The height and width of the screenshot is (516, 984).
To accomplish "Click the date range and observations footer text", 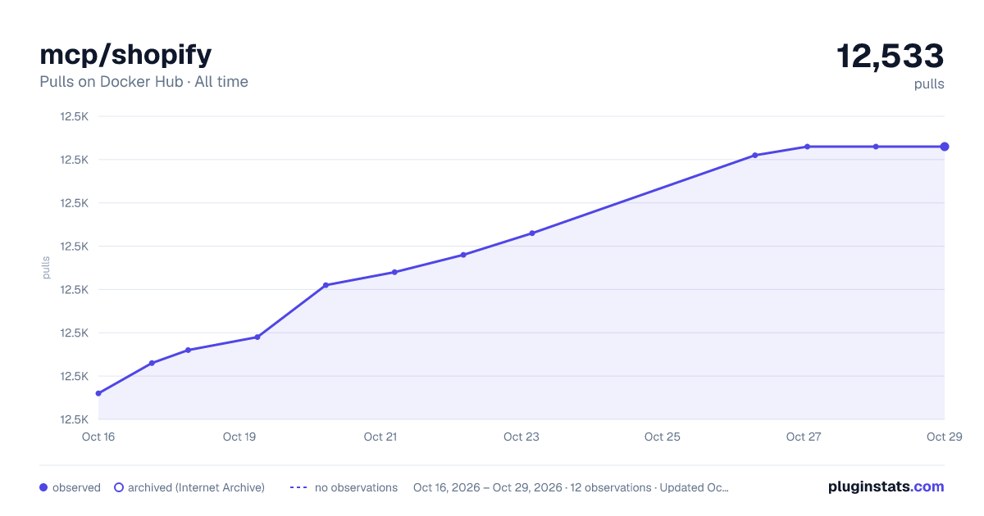I will [x=571, y=487].
